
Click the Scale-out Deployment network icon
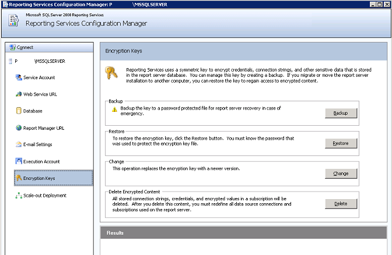(19, 196)
